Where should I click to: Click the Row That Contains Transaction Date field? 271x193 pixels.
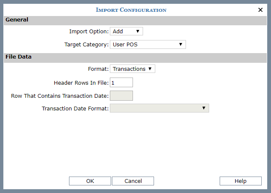pyautogui.click(x=121, y=96)
